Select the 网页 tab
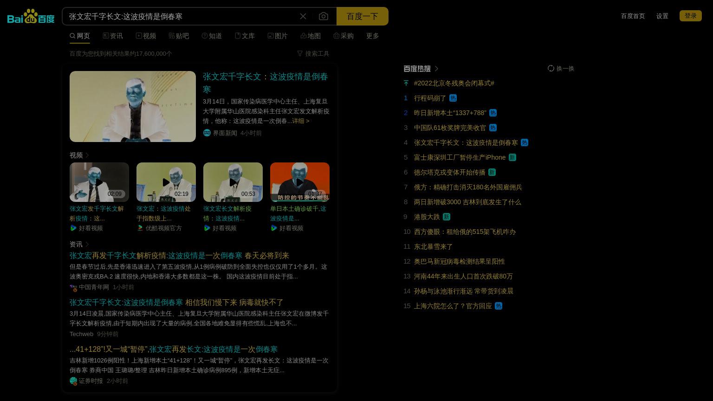This screenshot has height=401, width=713. click(80, 36)
